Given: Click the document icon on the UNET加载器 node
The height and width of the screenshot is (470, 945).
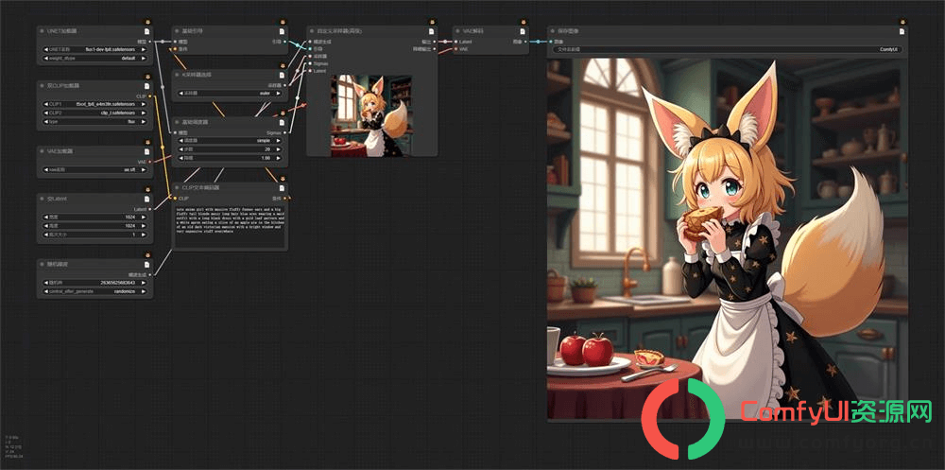Looking at the screenshot, I should (x=146, y=31).
